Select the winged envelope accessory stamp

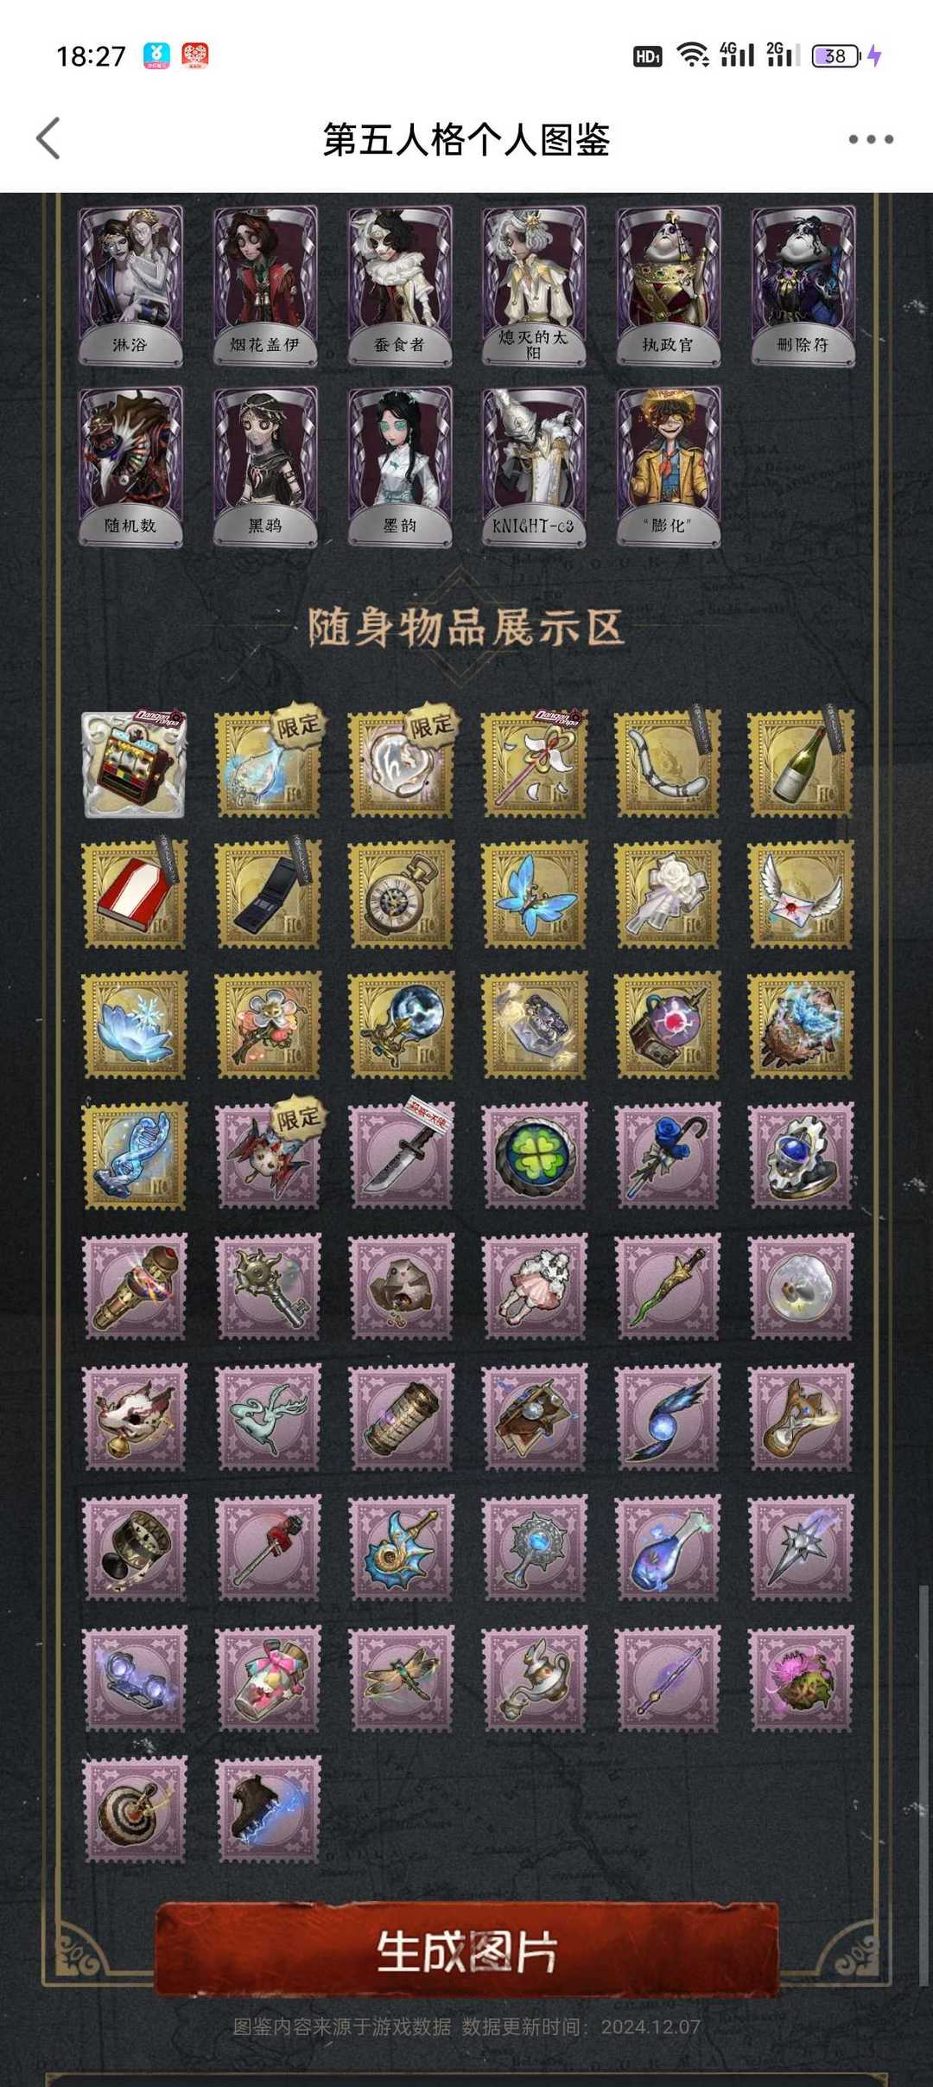(801, 895)
